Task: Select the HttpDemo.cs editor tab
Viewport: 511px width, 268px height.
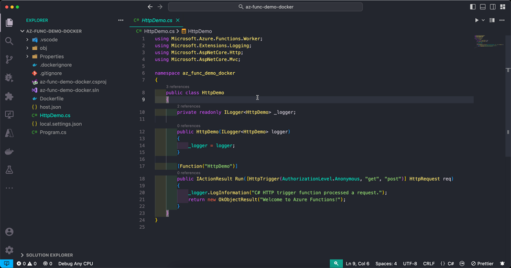Action: (x=157, y=20)
